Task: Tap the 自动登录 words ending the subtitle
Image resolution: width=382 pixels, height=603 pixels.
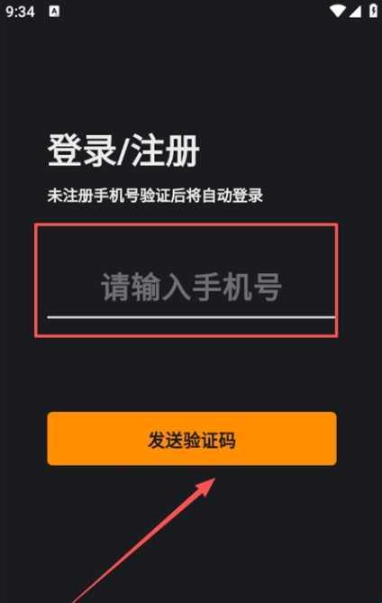Action: (x=232, y=196)
